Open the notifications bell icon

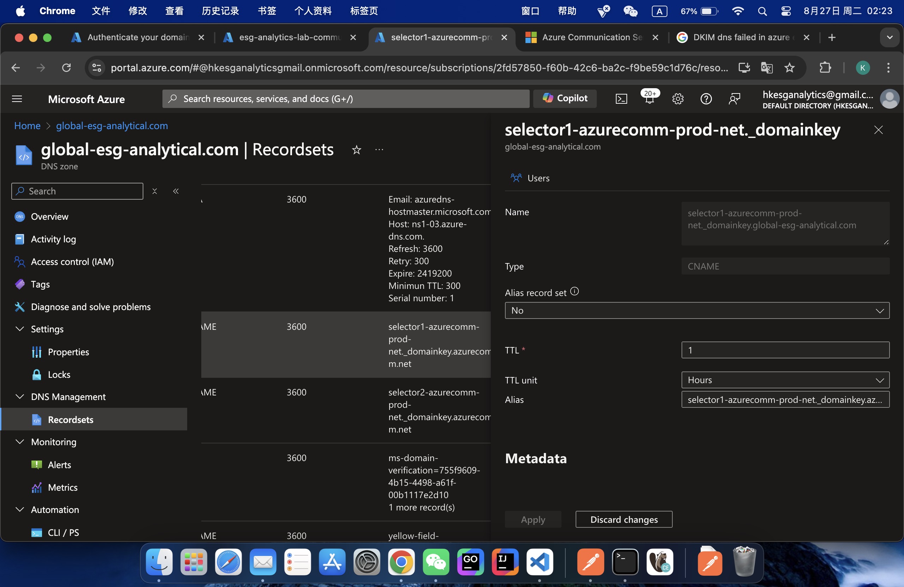click(x=649, y=99)
